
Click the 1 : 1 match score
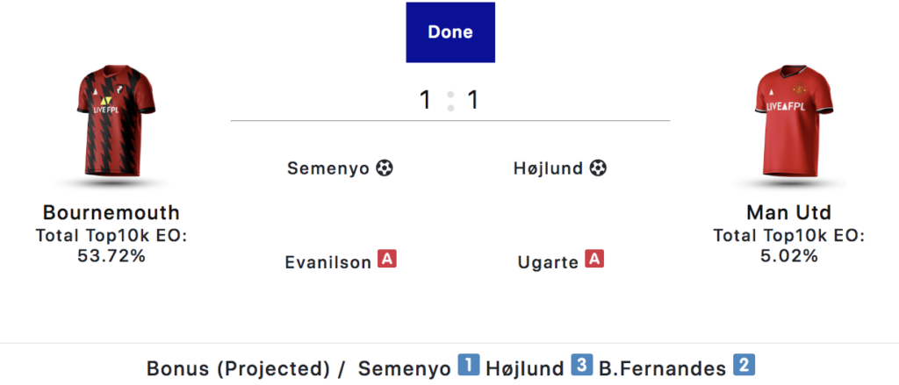tap(449, 100)
